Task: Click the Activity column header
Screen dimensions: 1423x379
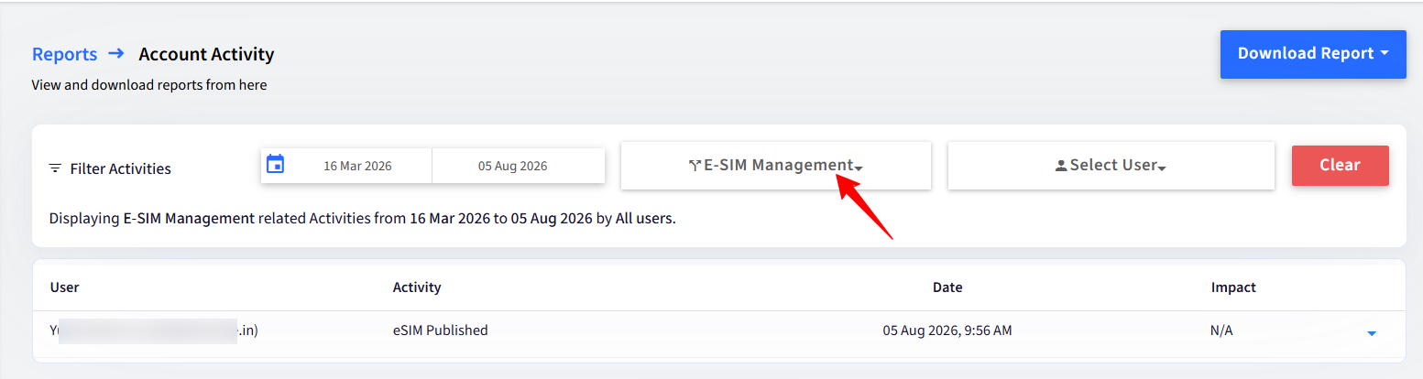Action: tap(417, 287)
